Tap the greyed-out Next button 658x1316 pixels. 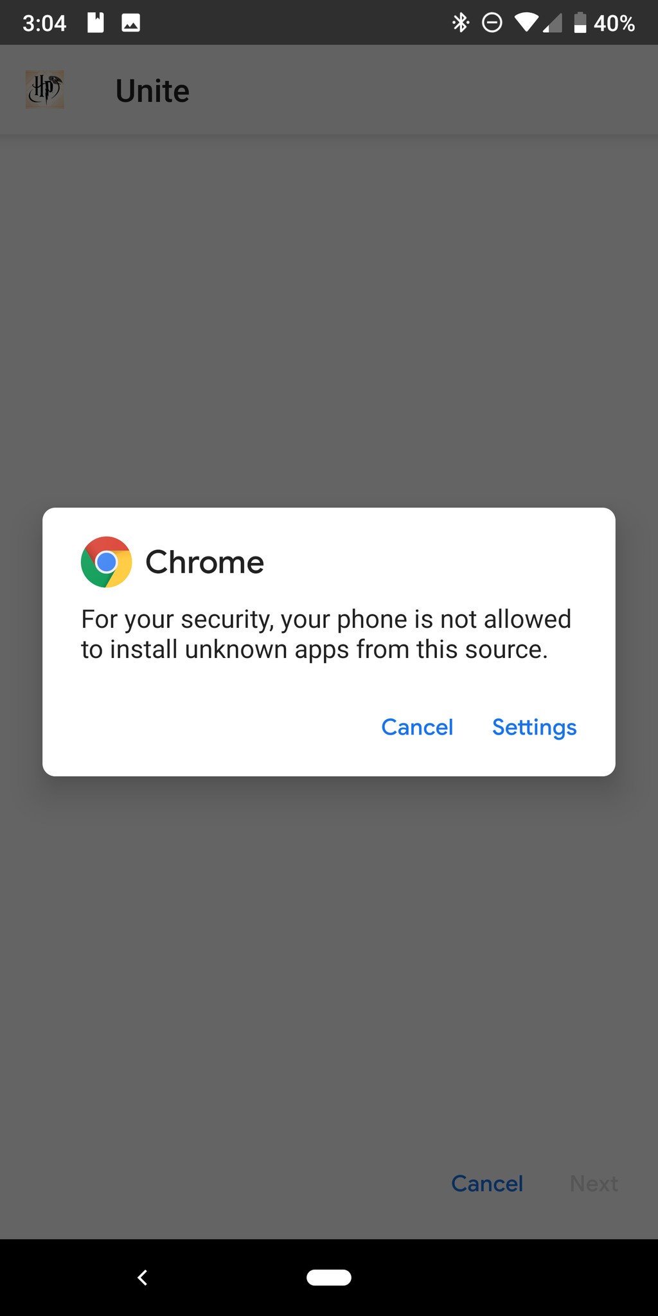[x=594, y=1184]
